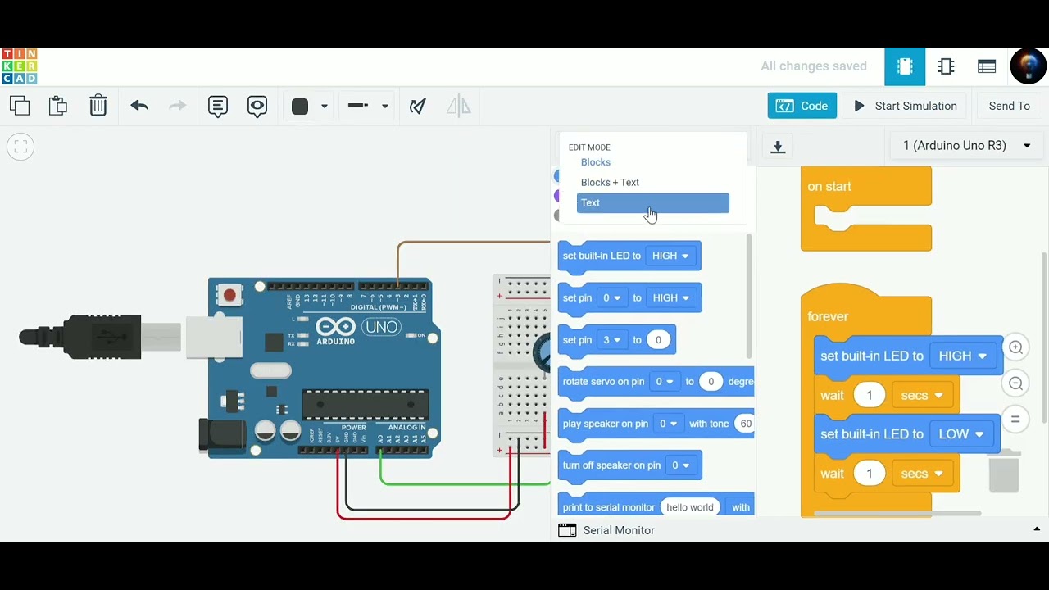Image resolution: width=1049 pixels, height=590 pixels.
Task: Click Start Simulation
Action: pyautogui.click(x=906, y=106)
